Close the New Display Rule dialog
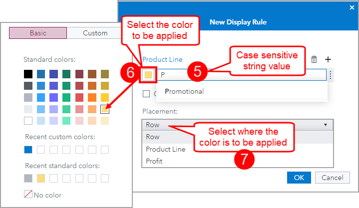The width and height of the screenshot is (359, 208). (x=352, y=7)
